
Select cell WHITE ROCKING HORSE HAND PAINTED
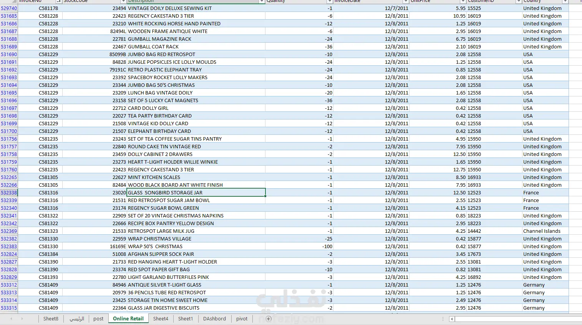196,23
